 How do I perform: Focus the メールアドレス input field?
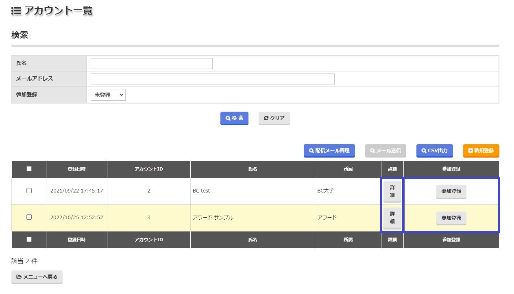pos(212,79)
